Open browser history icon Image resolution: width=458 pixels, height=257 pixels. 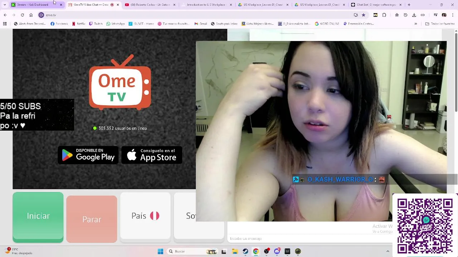coord(405,15)
